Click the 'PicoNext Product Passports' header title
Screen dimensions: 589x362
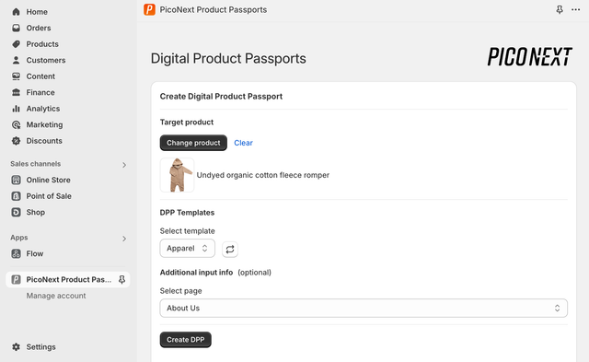coord(214,10)
